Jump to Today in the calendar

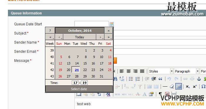pos(79,37)
